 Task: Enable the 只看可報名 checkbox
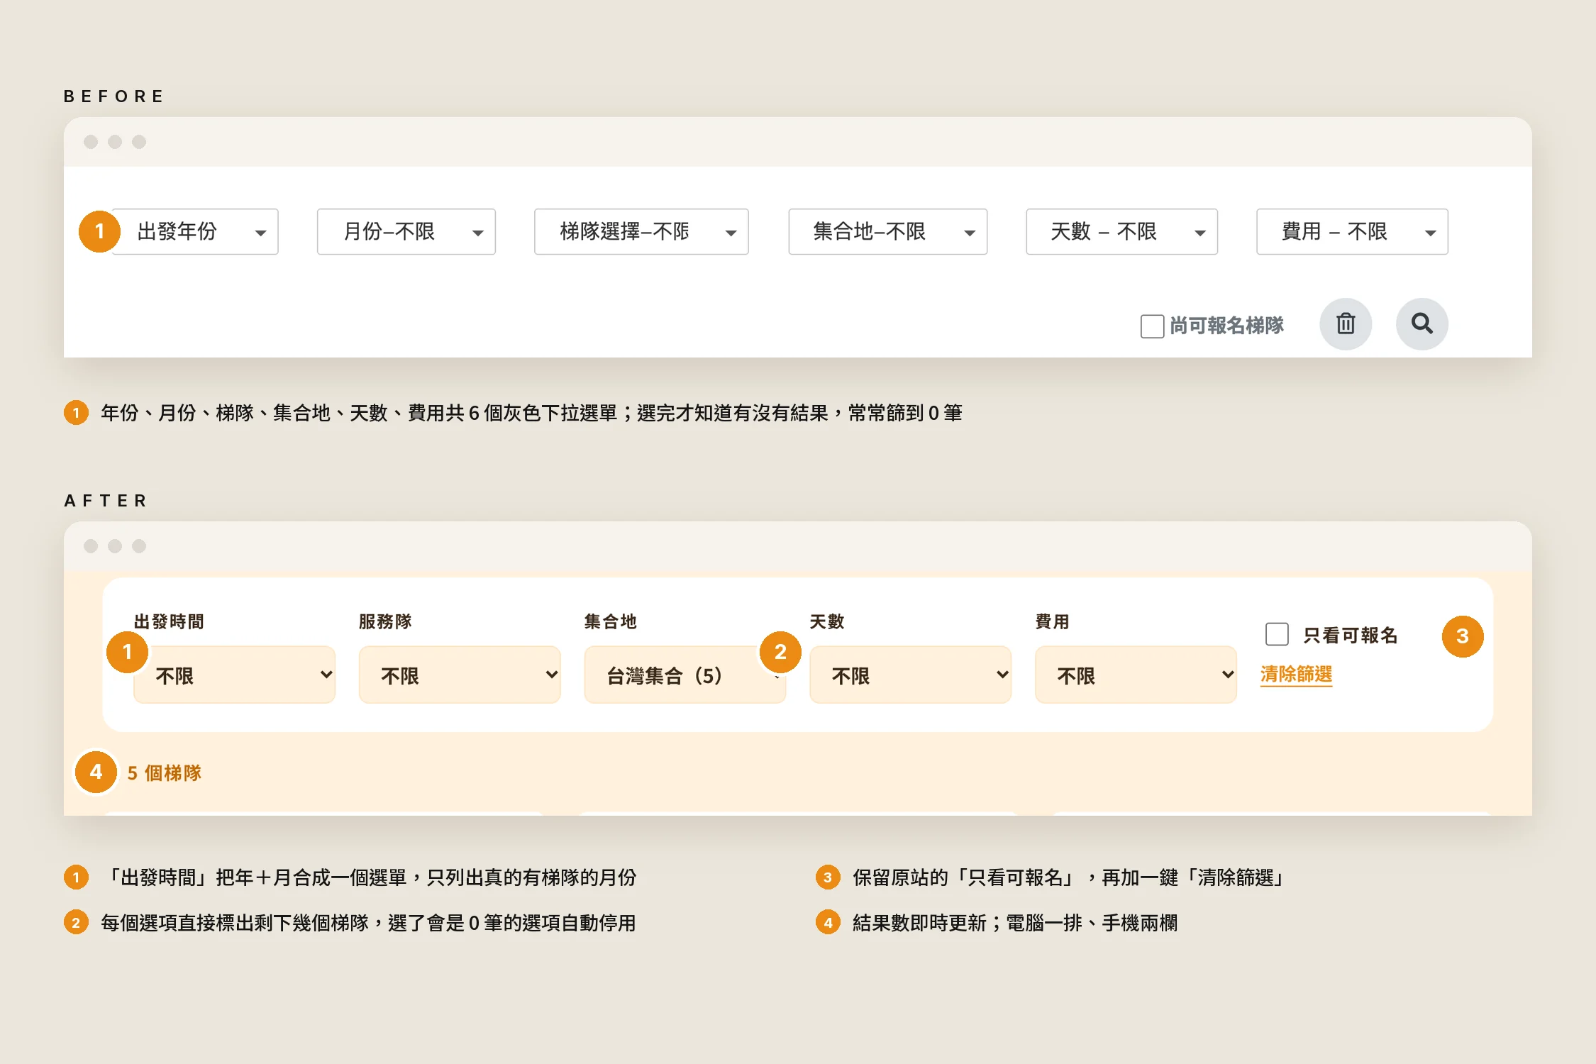[1277, 634]
